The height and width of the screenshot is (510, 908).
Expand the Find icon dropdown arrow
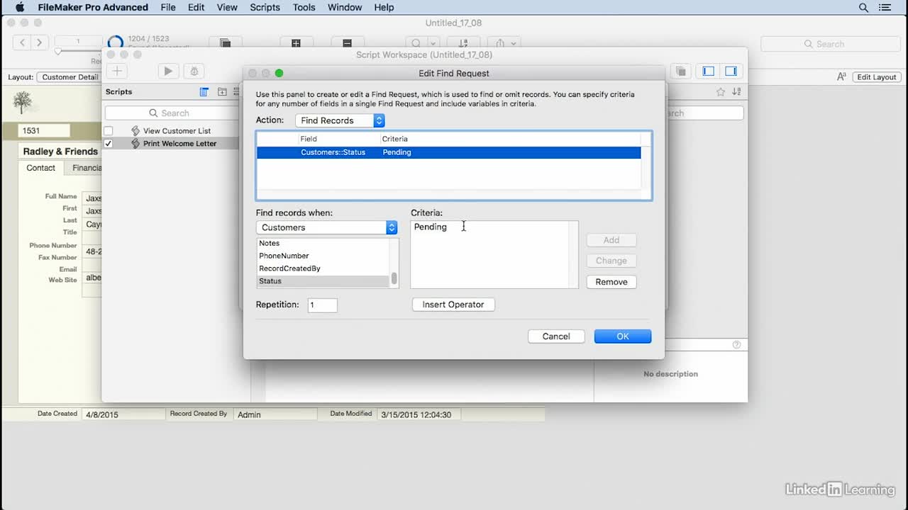pos(433,43)
